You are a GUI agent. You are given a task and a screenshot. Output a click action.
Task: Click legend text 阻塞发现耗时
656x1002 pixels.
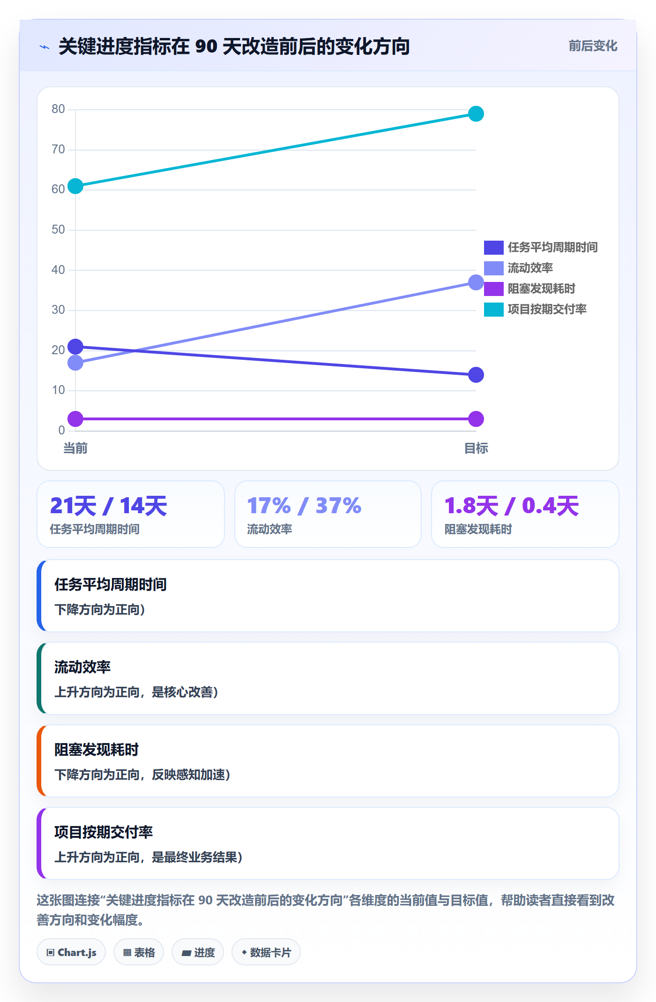pyautogui.click(x=541, y=288)
